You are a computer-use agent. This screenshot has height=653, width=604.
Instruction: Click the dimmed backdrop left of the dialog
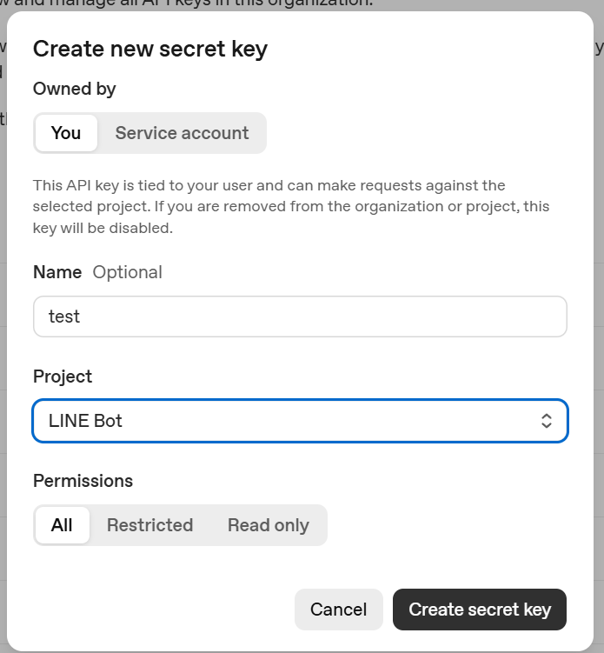[x=3, y=348]
